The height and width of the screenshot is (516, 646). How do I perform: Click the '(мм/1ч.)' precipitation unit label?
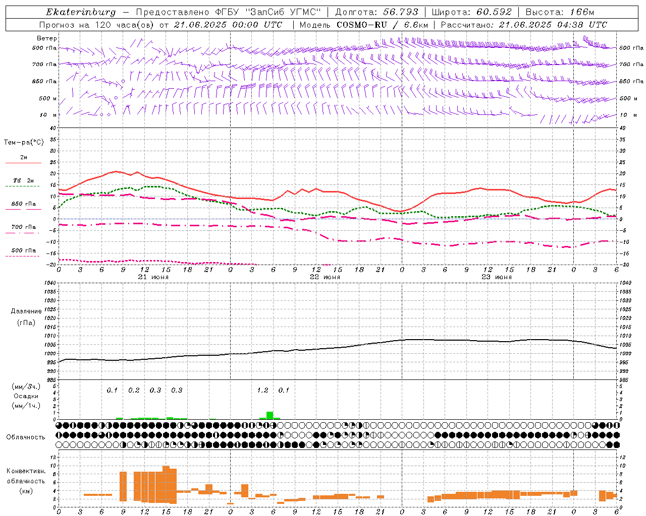point(26,406)
